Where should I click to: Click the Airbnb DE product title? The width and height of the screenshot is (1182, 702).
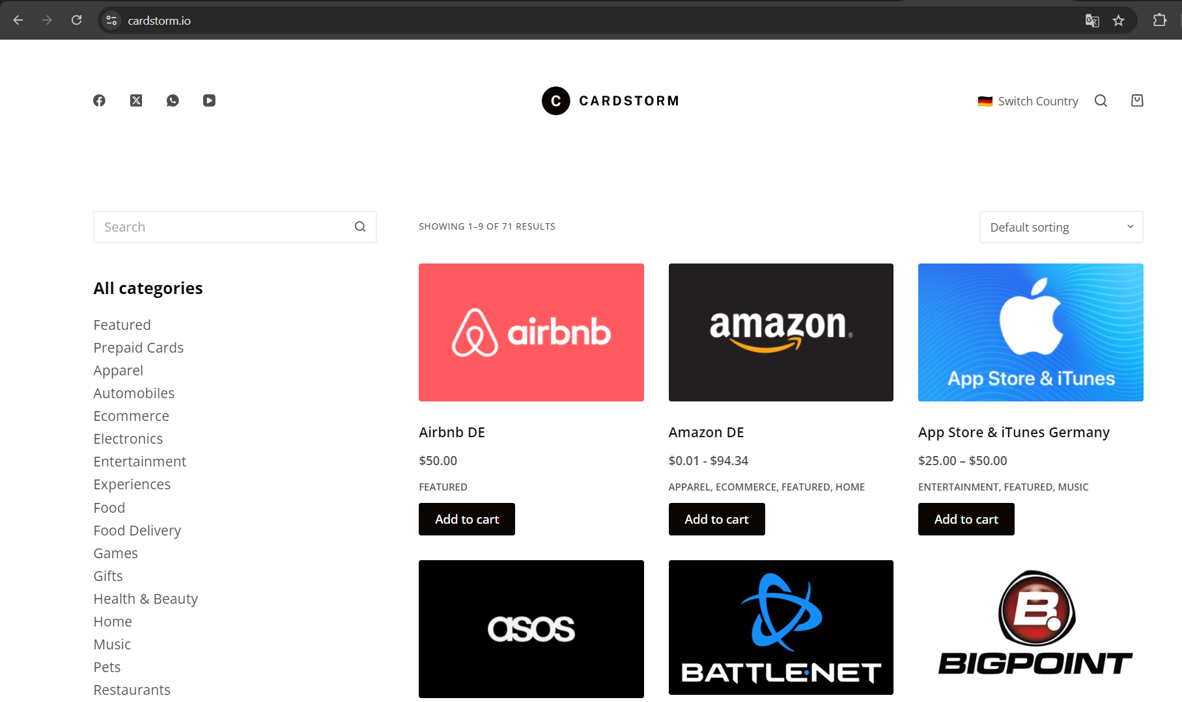[452, 432]
